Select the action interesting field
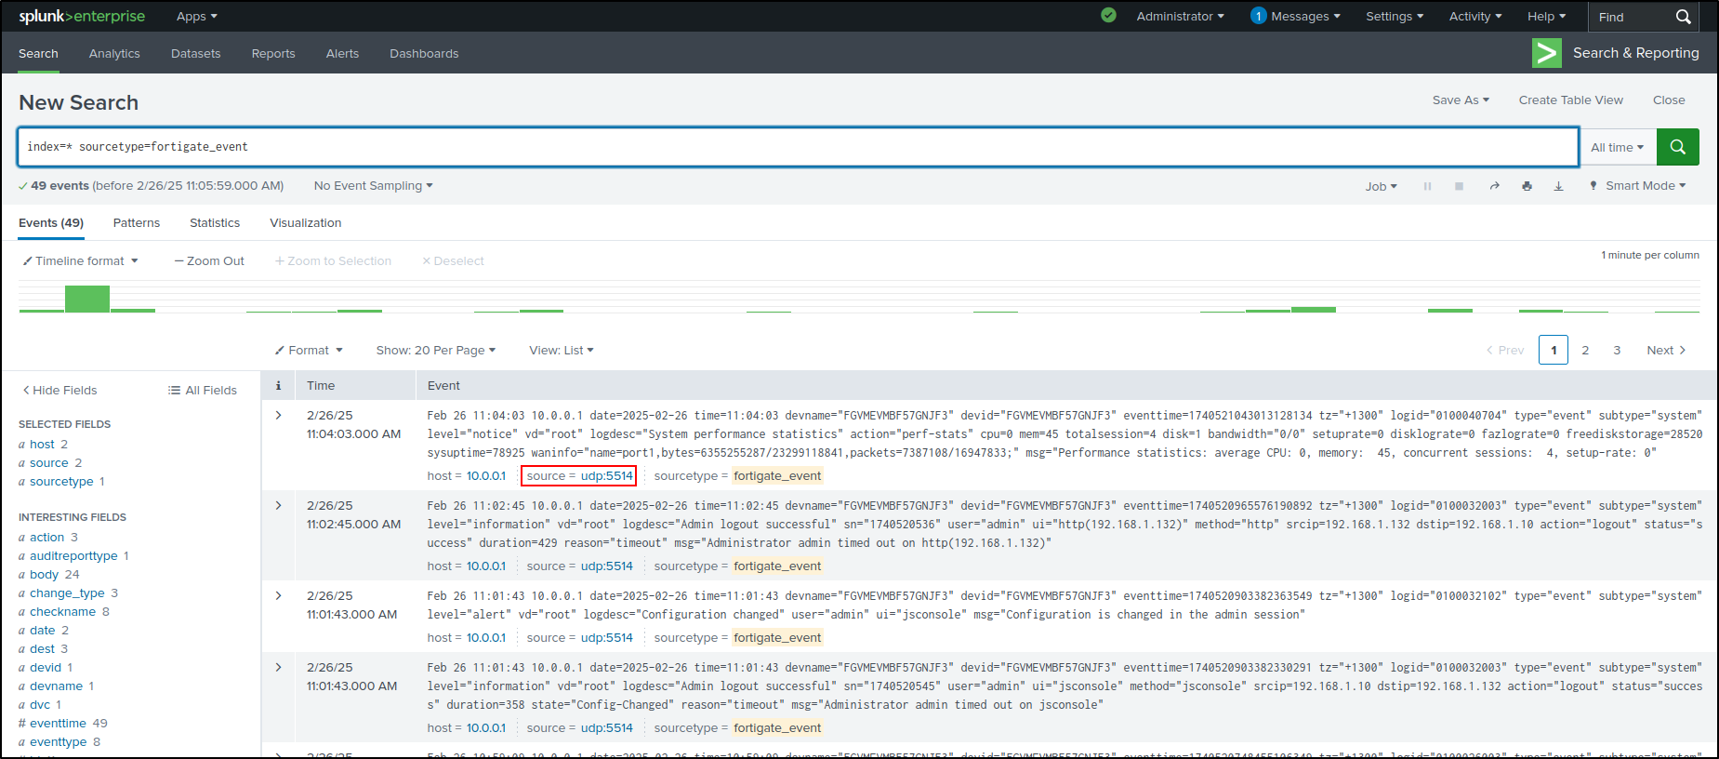The image size is (1719, 759). tap(46, 538)
